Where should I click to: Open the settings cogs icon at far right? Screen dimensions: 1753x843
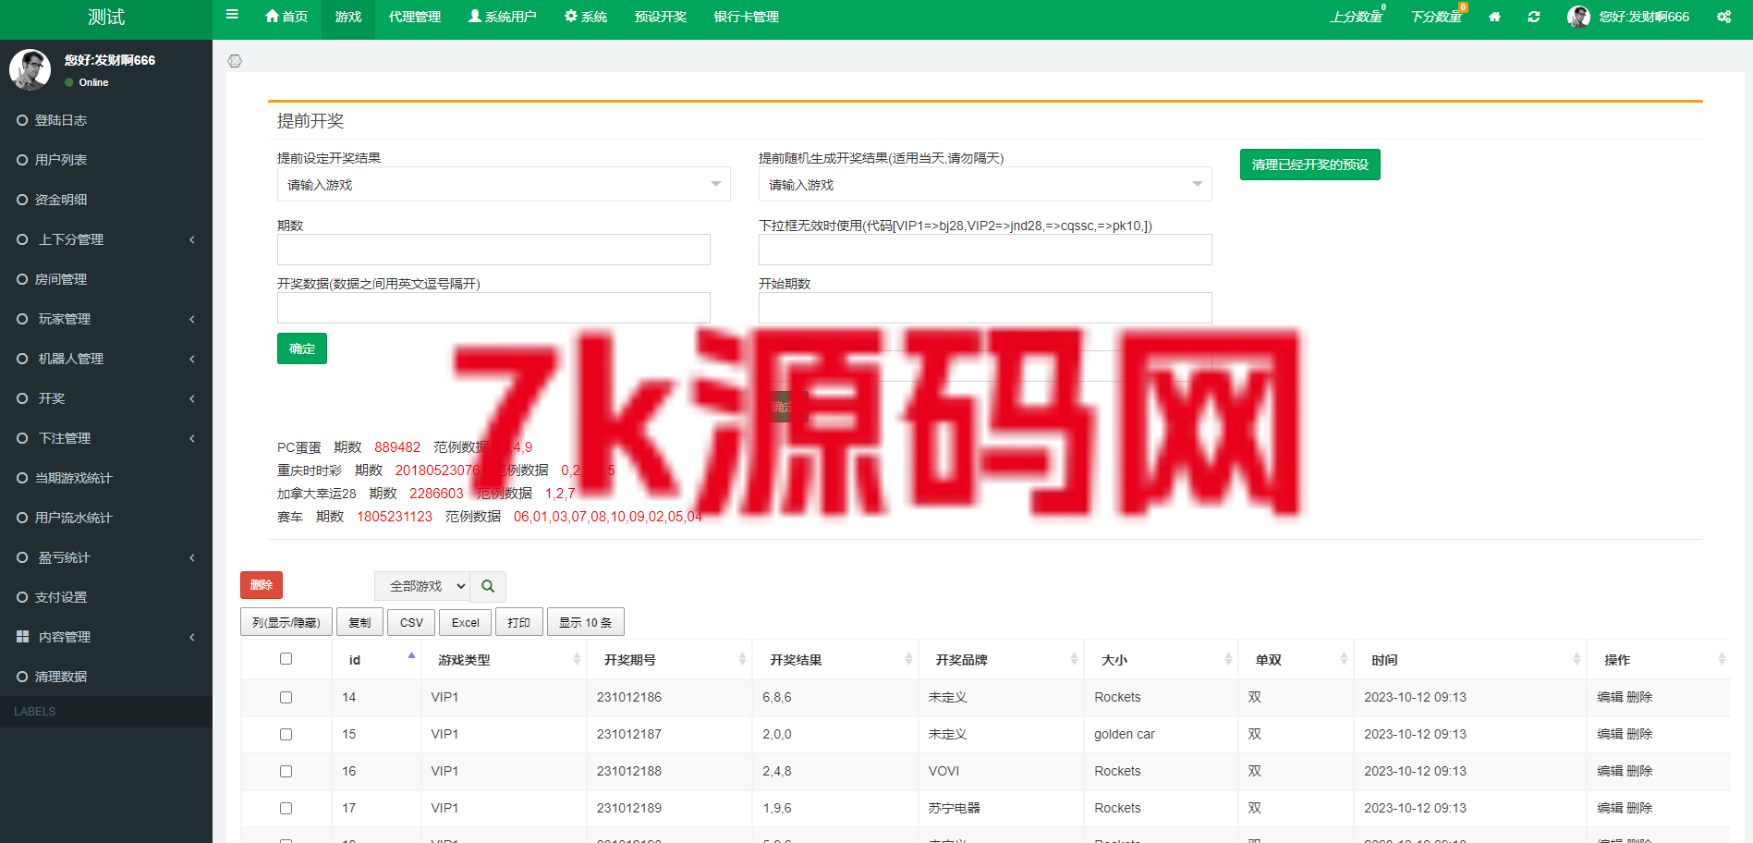pyautogui.click(x=1724, y=17)
